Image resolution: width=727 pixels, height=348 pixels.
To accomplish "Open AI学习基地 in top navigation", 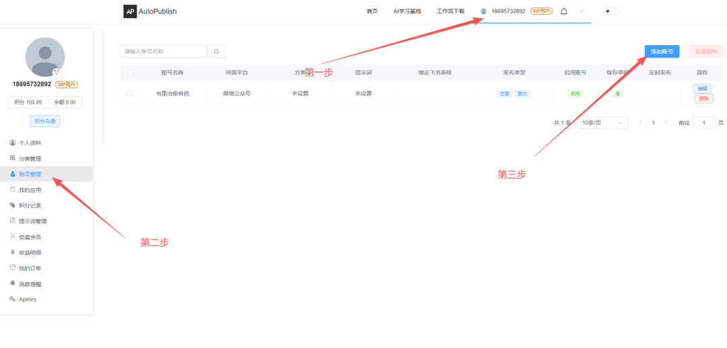I will click(407, 11).
